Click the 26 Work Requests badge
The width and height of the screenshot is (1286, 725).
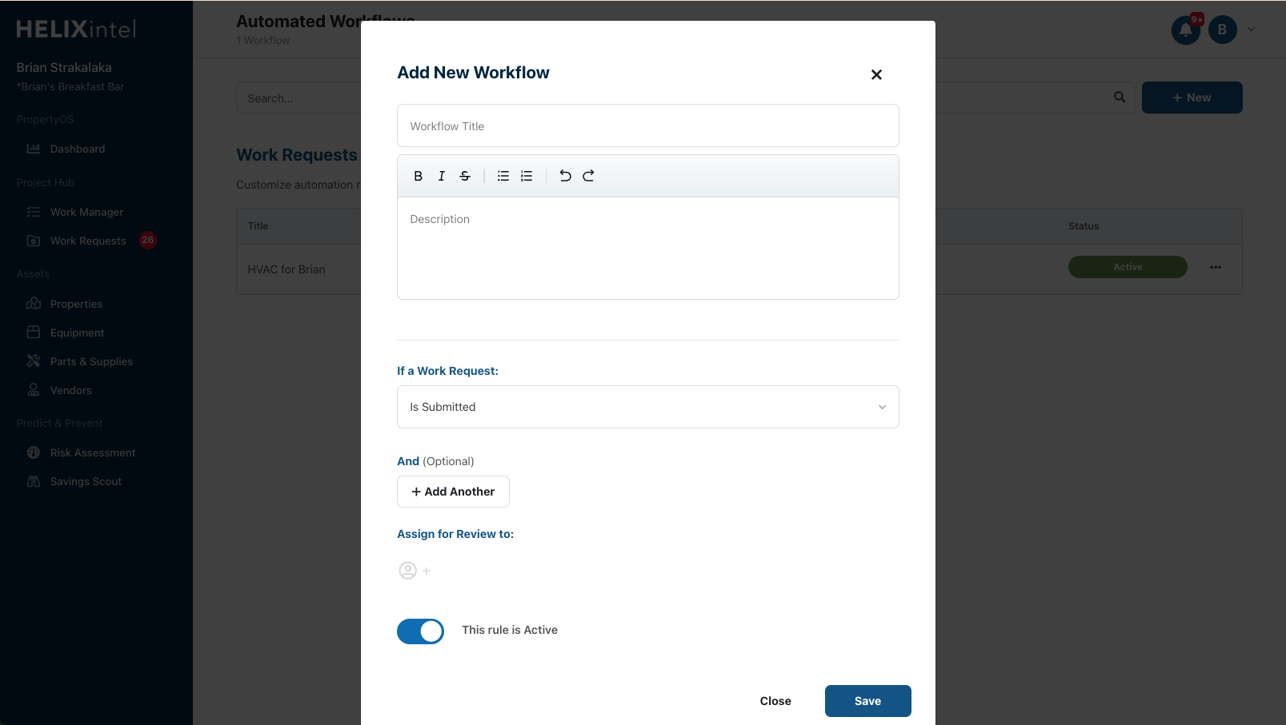147,240
